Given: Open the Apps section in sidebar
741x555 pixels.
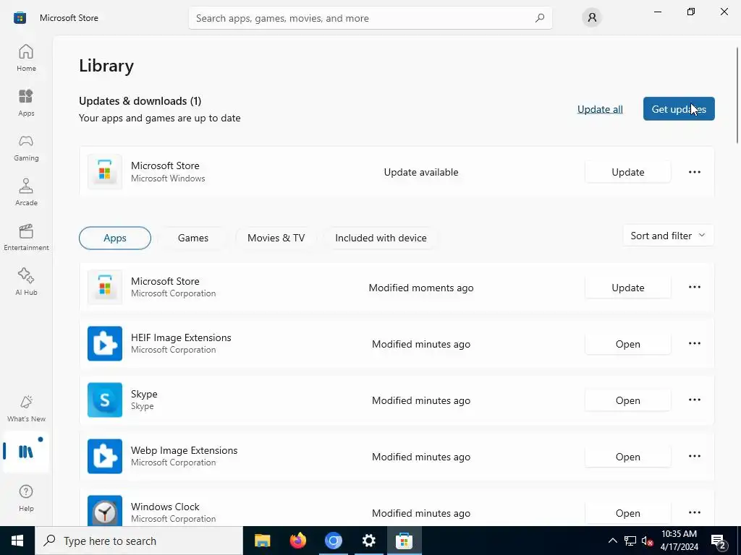Looking at the screenshot, I should tap(26, 103).
